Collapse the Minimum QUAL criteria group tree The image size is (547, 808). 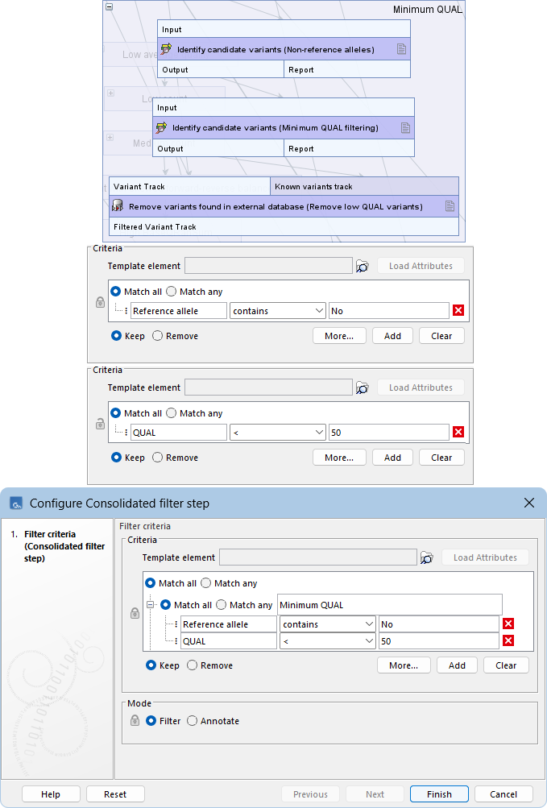click(151, 605)
